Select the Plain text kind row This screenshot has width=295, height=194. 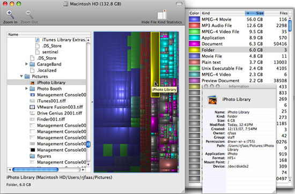pyautogui.click(x=238, y=62)
